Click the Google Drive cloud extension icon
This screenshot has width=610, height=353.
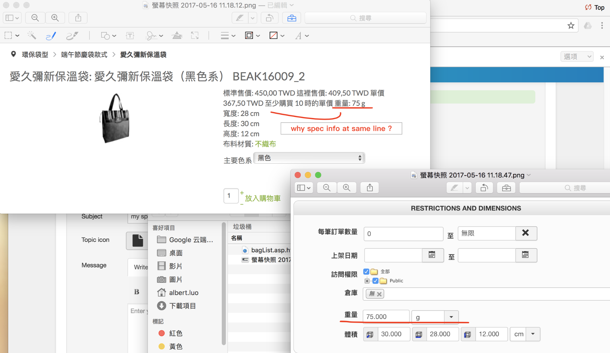tap(588, 25)
